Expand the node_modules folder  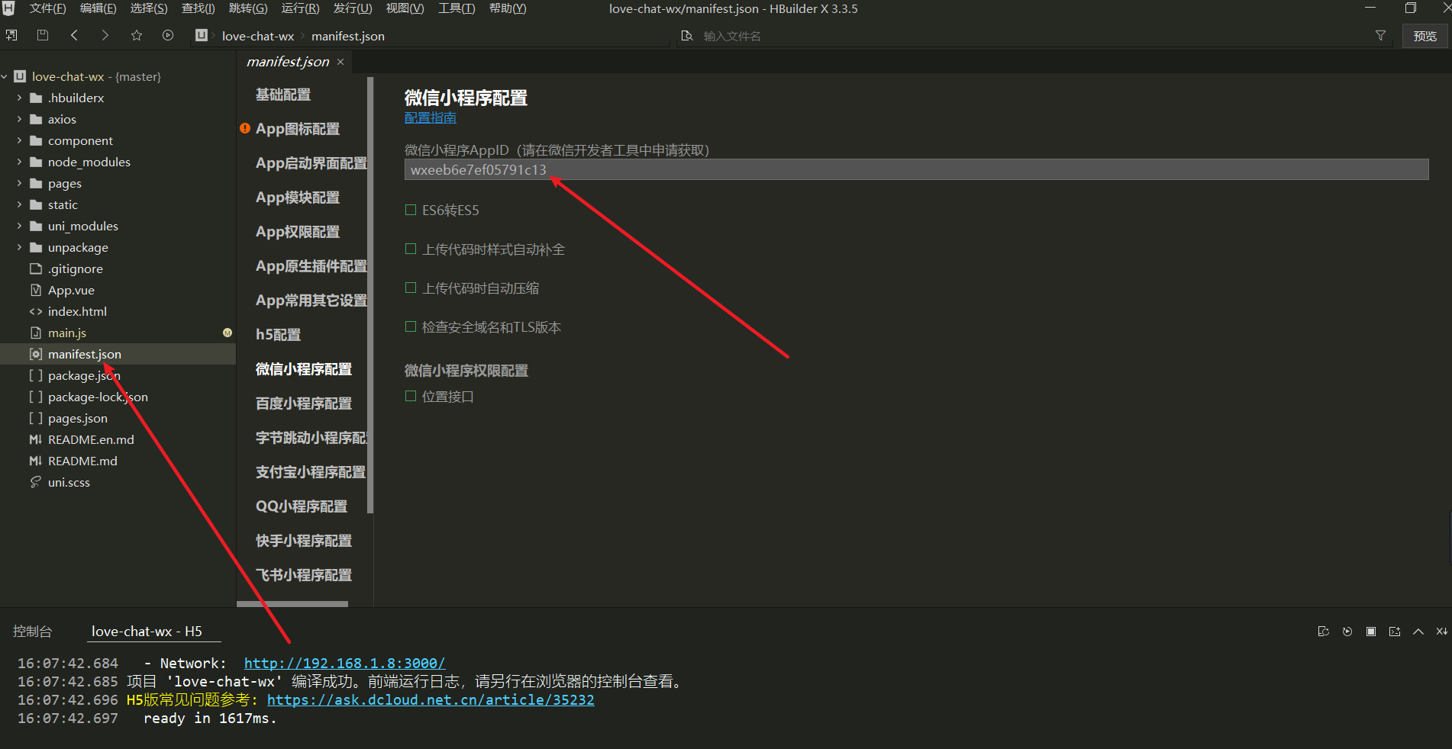19,162
